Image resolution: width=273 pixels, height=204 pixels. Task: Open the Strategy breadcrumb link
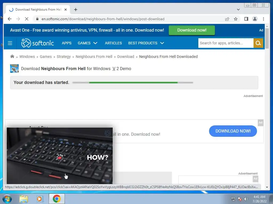pos(63,57)
